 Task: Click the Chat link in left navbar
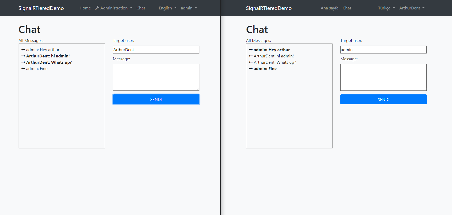tap(141, 8)
